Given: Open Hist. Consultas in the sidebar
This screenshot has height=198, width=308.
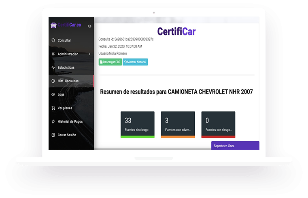Looking at the screenshot, I should (71, 81).
